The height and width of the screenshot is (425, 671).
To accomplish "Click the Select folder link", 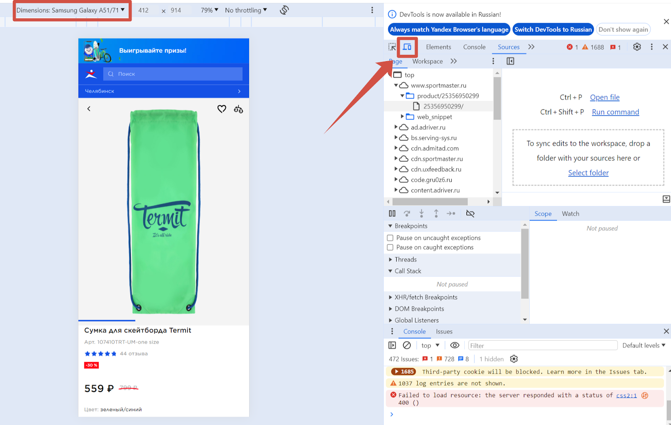I will pyautogui.click(x=588, y=173).
